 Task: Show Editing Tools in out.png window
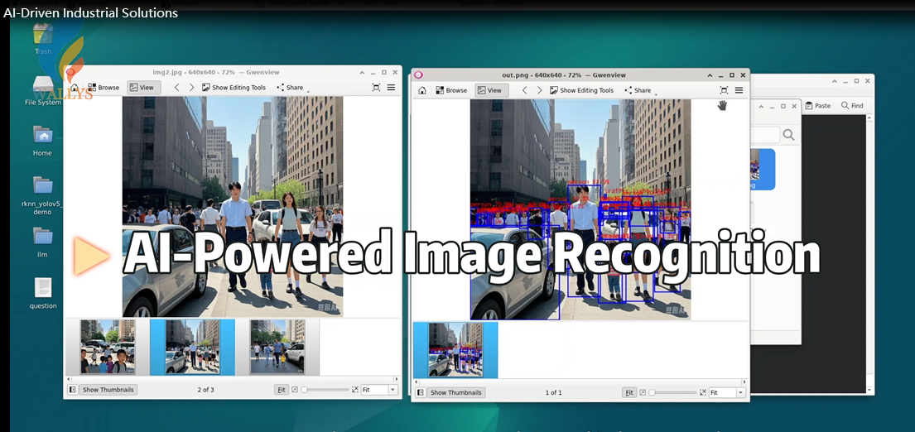(x=582, y=90)
